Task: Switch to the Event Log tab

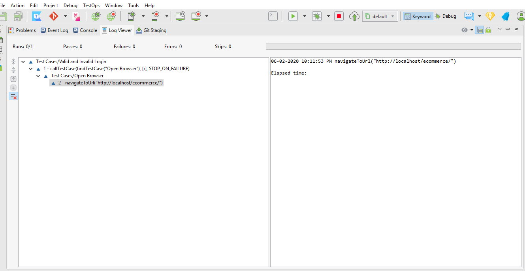Action: click(x=54, y=30)
